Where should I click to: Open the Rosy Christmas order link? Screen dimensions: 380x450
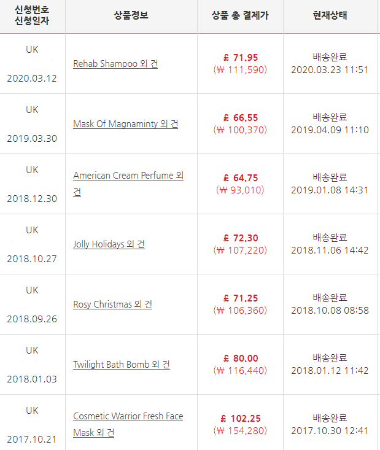tap(112, 305)
